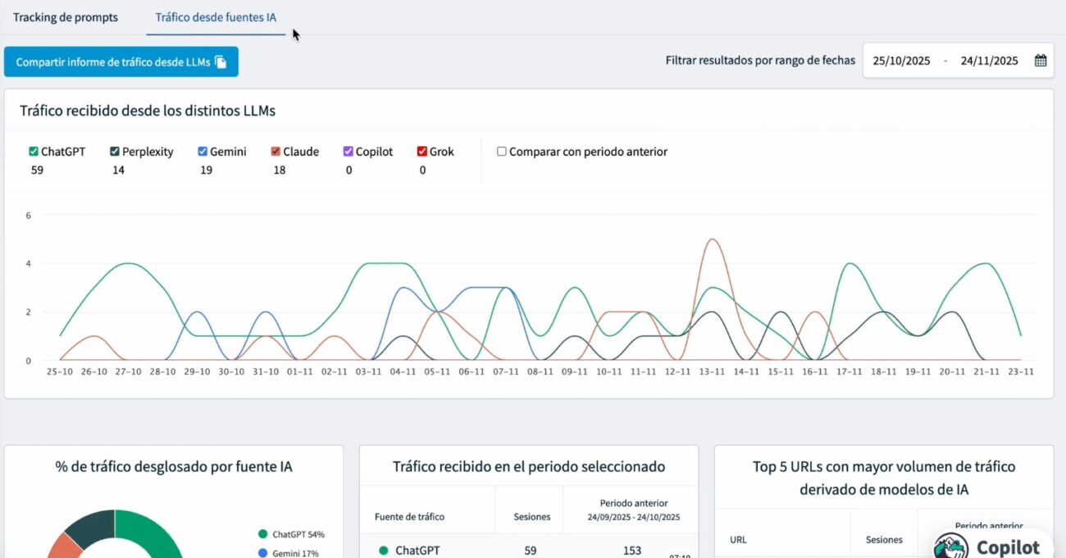1066x558 pixels.
Task: Click the Gemini 17% legend marker
Action: click(262, 553)
